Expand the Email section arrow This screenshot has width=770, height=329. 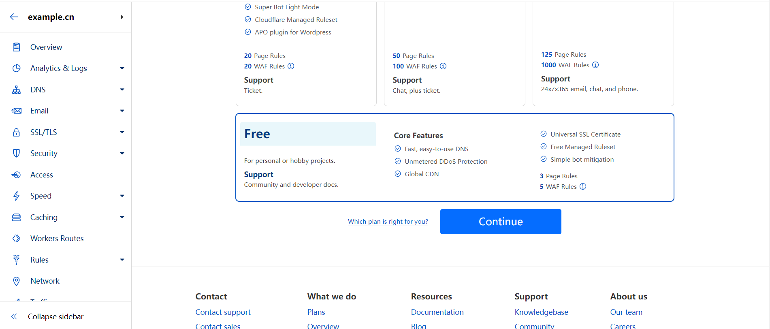click(x=122, y=111)
